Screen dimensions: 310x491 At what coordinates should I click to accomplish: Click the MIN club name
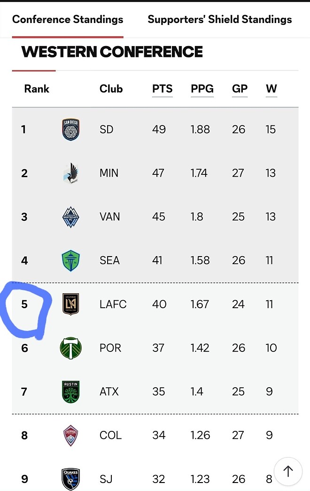click(109, 173)
